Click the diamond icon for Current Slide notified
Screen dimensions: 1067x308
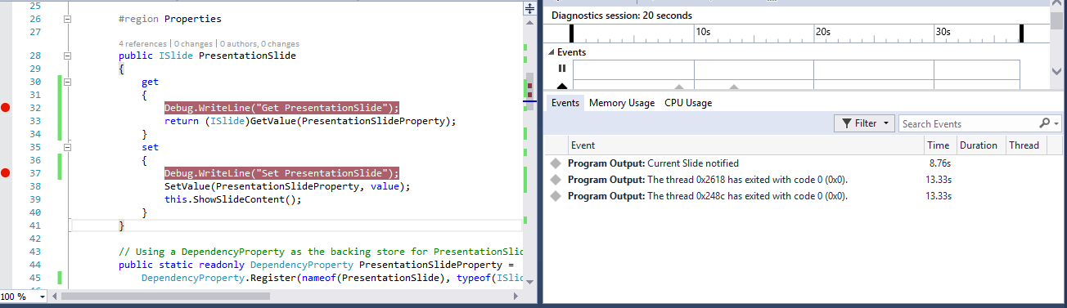tap(556, 163)
